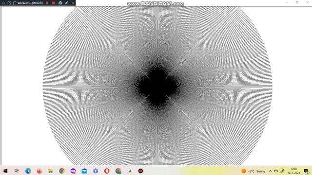Close the Bandicam recording bar

(73, 3)
